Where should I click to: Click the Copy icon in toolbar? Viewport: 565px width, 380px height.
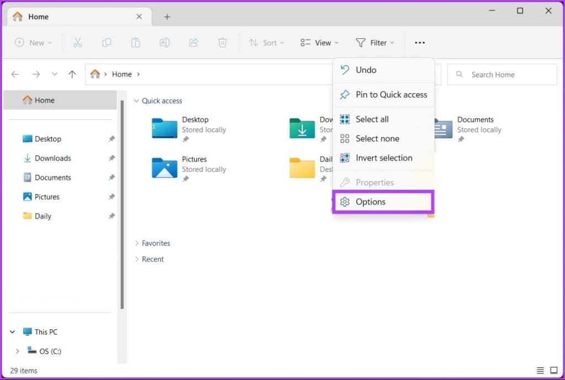click(x=106, y=42)
